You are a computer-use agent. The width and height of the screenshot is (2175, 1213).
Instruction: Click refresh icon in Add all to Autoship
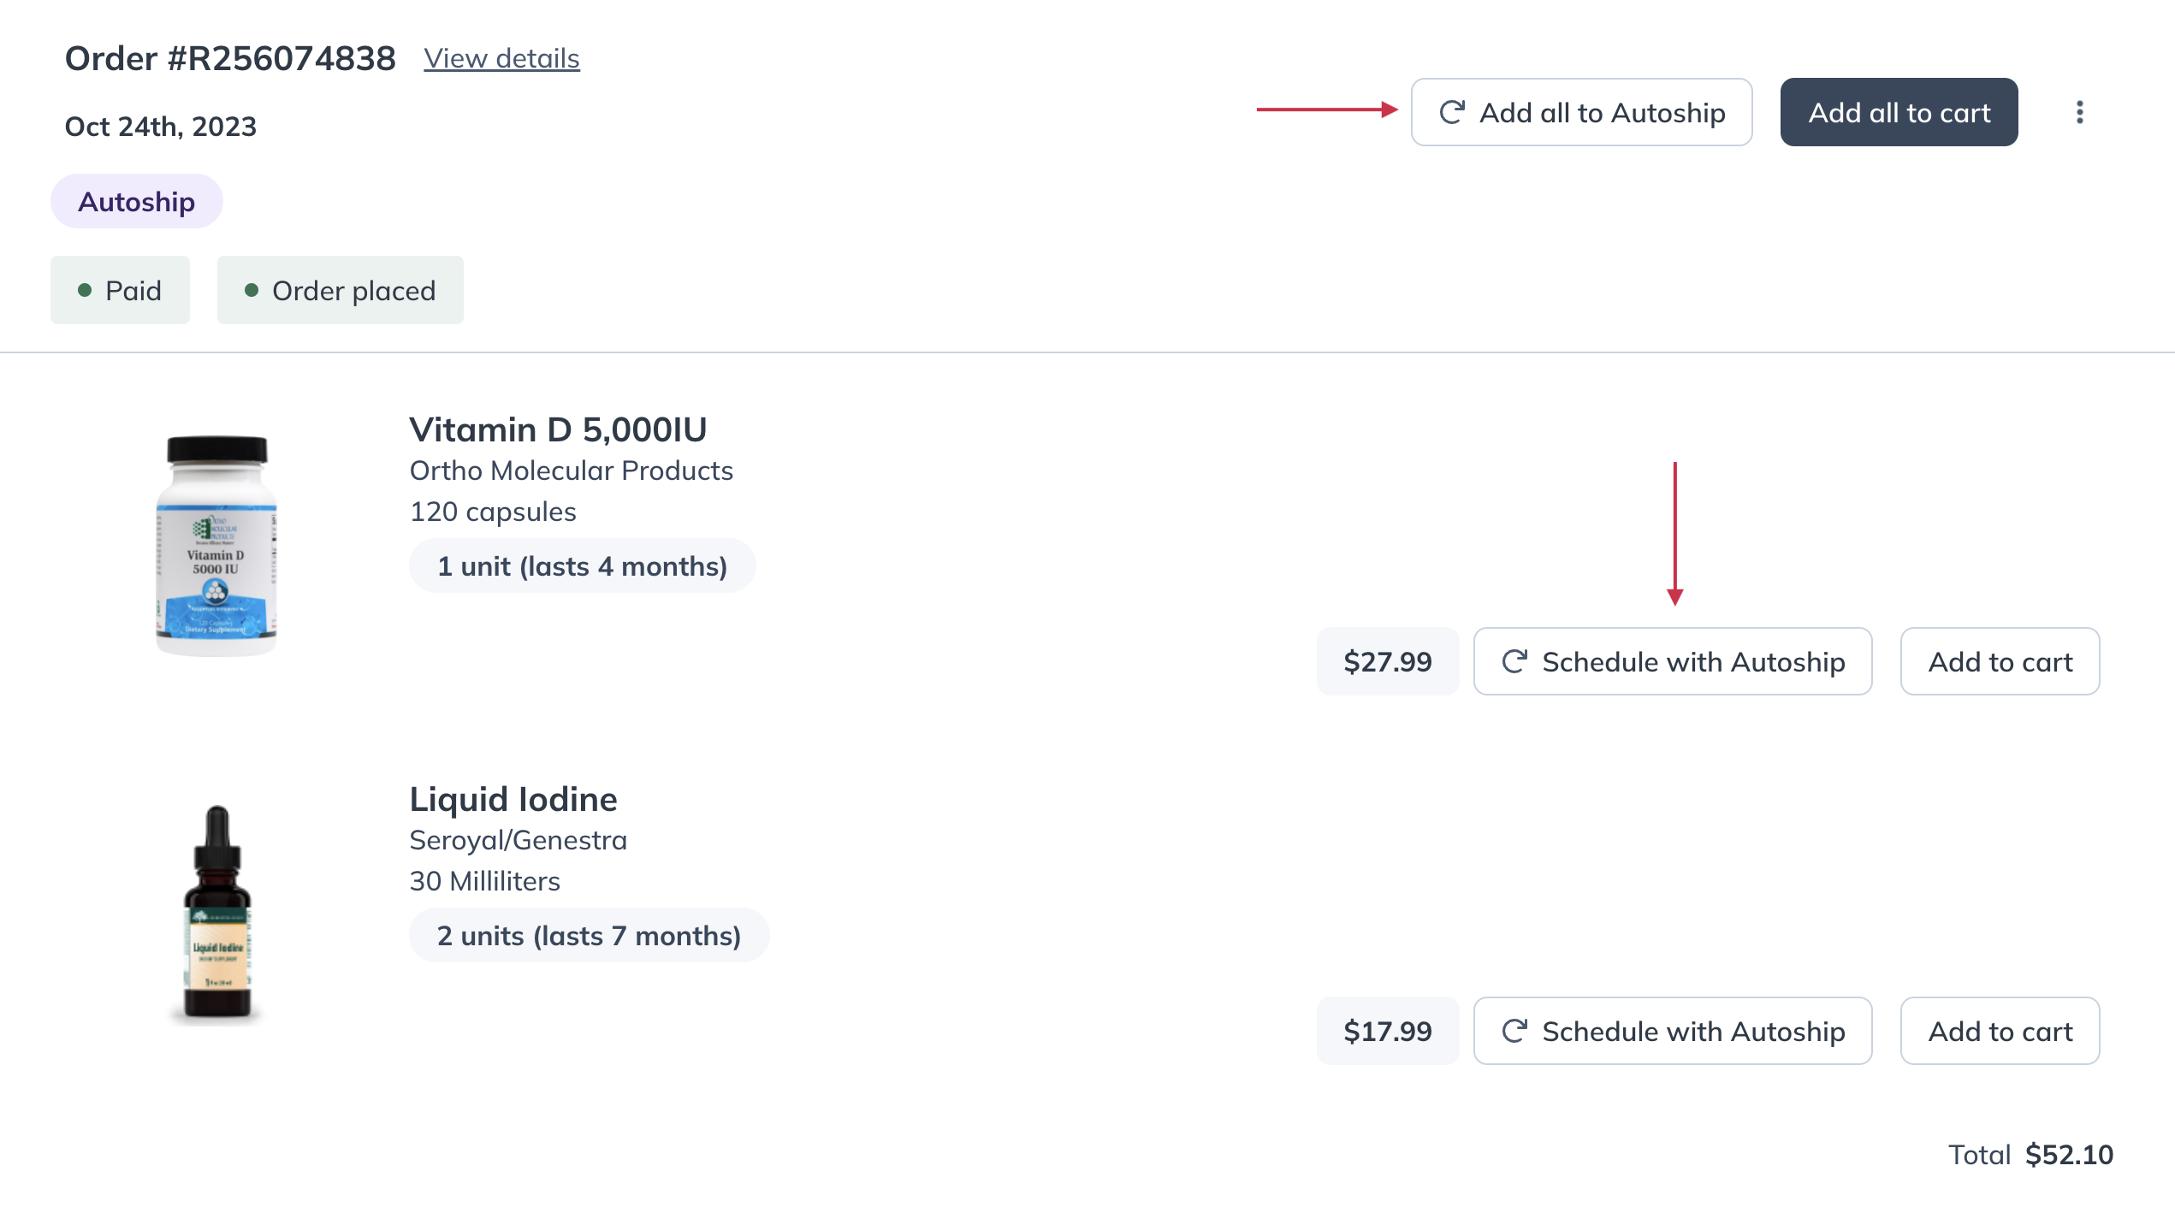coord(1452,112)
